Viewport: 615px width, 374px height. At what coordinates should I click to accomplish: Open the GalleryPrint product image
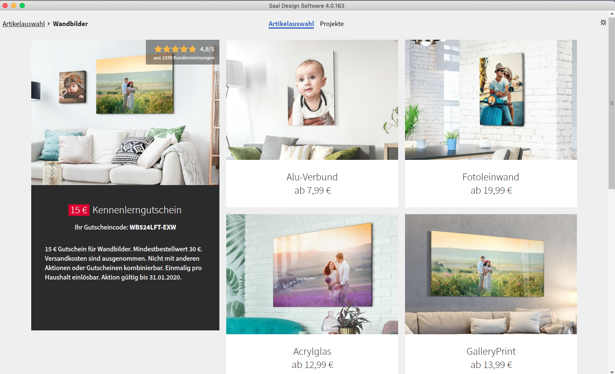[491, 274]
